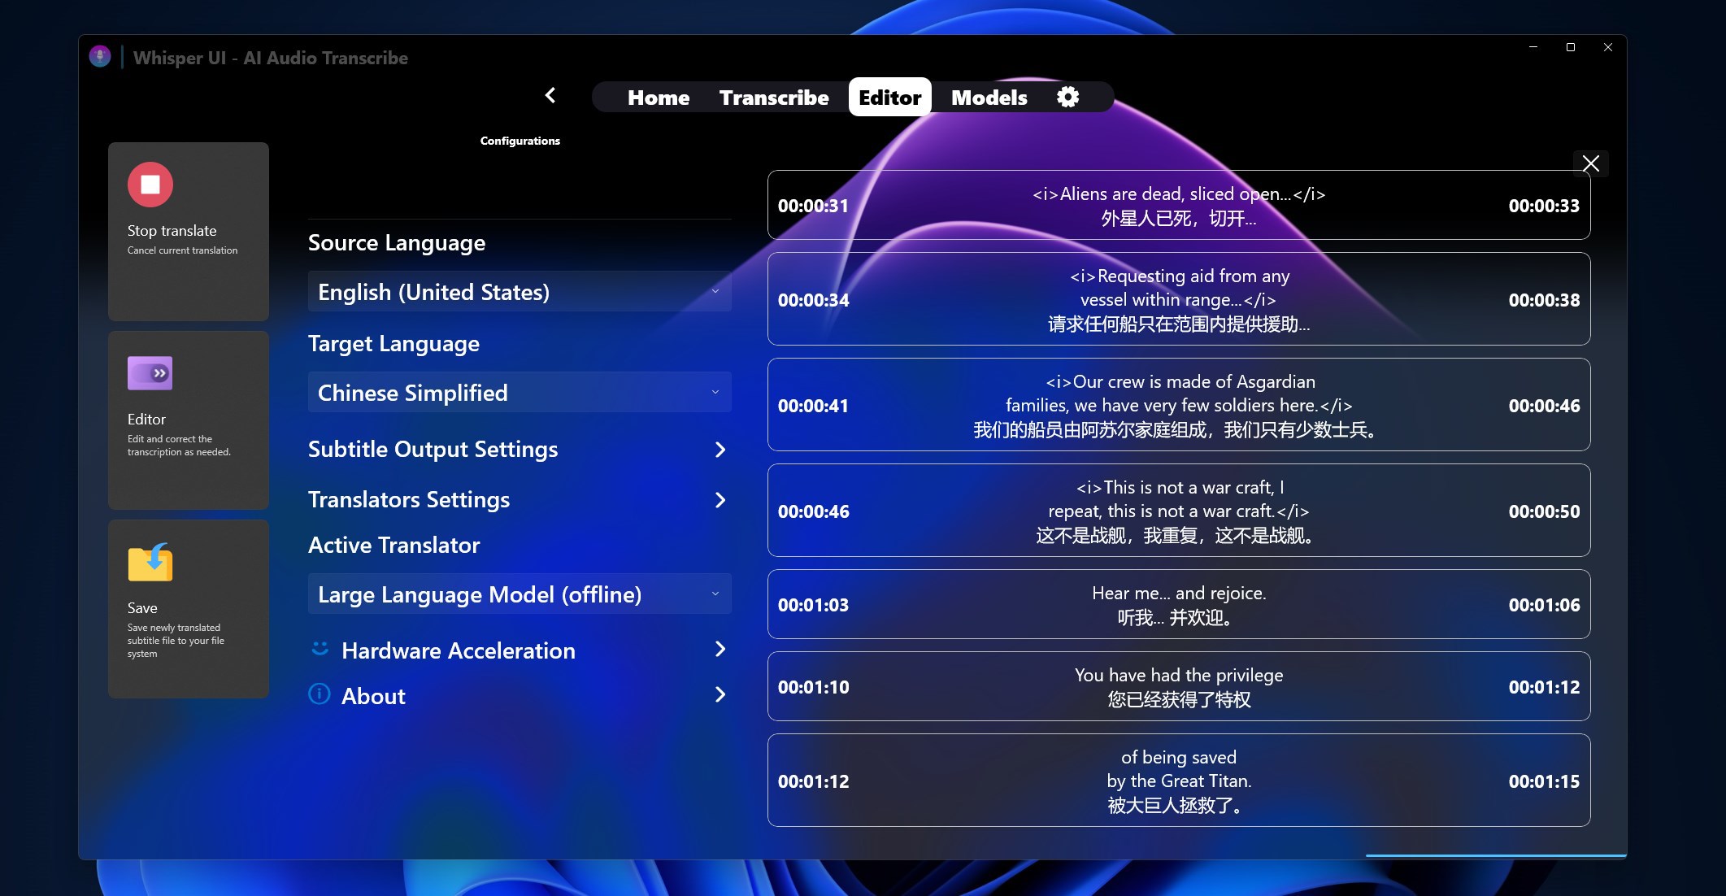This screenshot has width=1726, height=896.
Task: Select the subtitle starting at 00:01:03
Action: [1178, 605]
